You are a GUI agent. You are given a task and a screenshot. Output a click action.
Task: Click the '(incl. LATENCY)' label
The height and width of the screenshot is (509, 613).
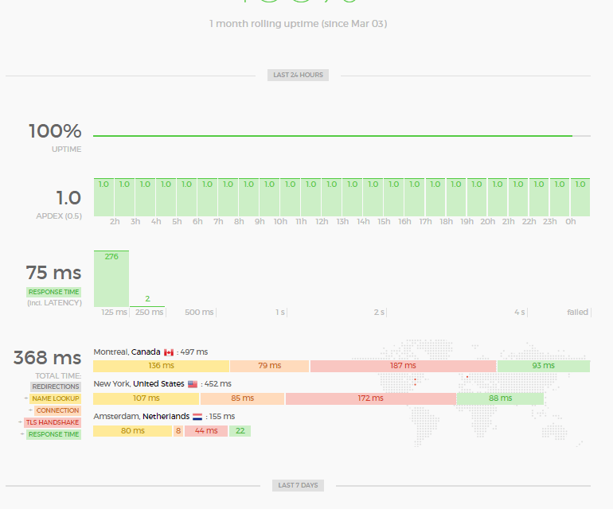pyautogui.click(x=54, y=303)
